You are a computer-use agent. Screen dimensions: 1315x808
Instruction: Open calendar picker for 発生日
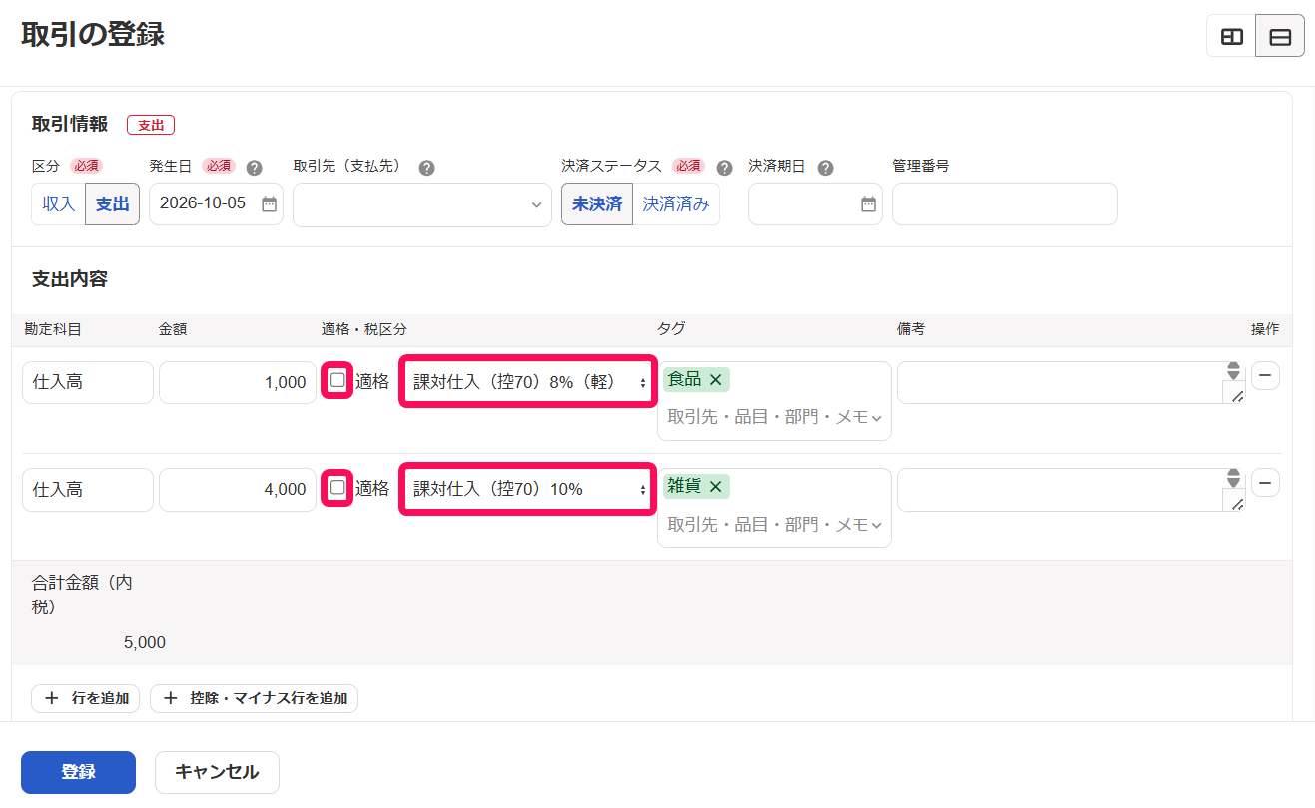[x=269, y=203]
